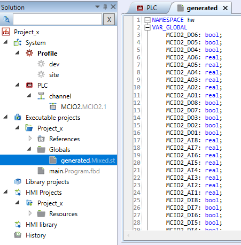Pin the Solution panel with pushpin icon
The height and width of the screenshot is (245, 241).
[105, 7]
